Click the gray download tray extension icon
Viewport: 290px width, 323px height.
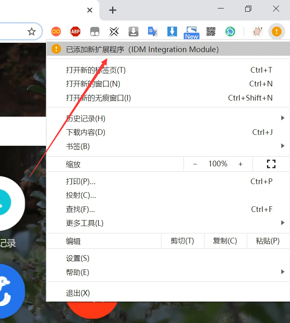134,31
